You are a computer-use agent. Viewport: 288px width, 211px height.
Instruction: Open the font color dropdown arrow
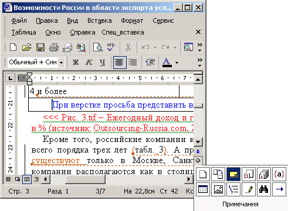177,63
